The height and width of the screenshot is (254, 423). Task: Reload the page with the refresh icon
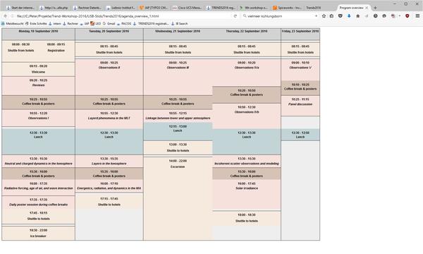click(x=235, y=16)
